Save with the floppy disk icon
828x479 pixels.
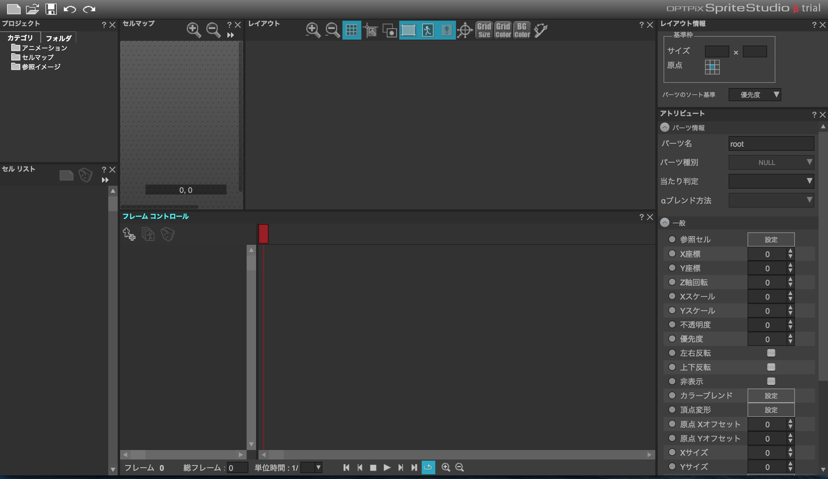51,9
